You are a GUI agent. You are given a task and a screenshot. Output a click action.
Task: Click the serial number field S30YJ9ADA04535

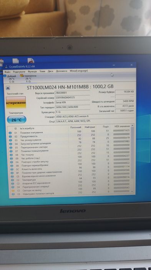(72, 98)
